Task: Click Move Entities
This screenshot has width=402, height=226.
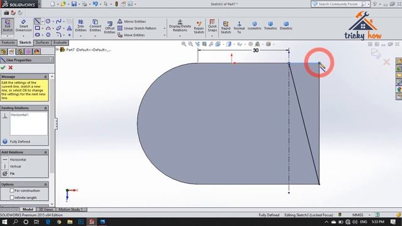Action: [131, 35]
